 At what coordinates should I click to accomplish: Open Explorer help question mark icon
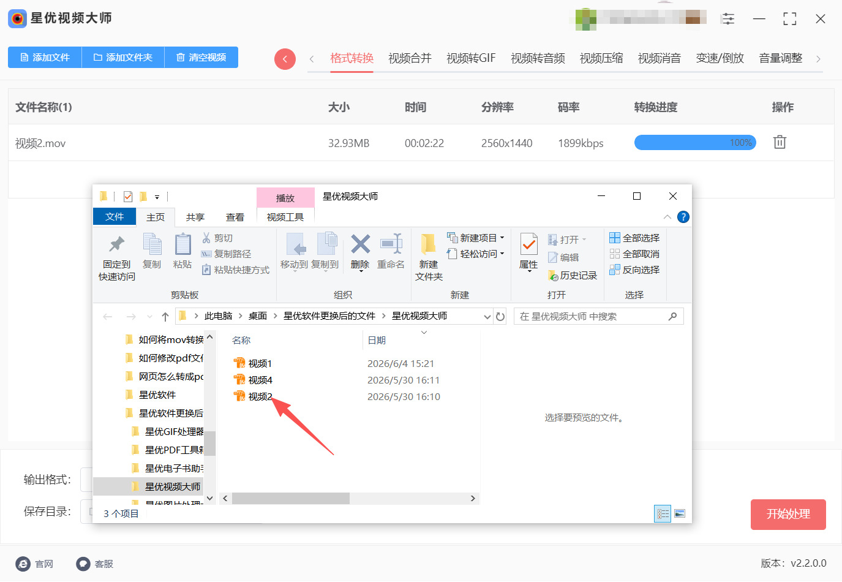coord(683,217)
